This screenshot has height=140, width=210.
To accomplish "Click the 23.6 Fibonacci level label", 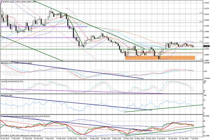I will (x=201, y=42).
